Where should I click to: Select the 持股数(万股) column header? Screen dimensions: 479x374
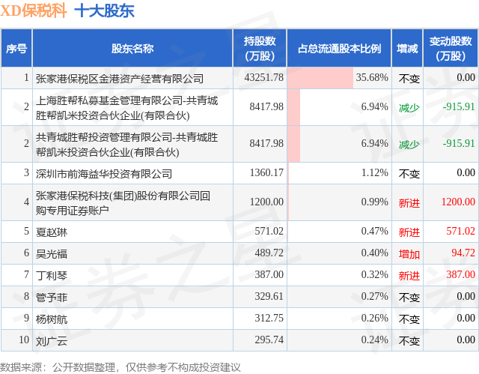[x=260, y=48]
